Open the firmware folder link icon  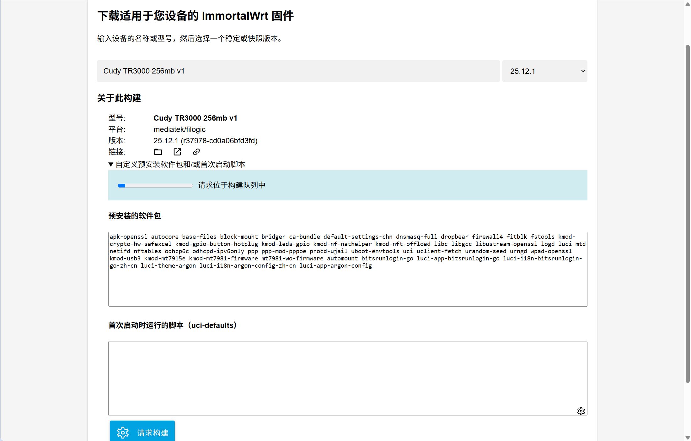[x=158, y=152]
